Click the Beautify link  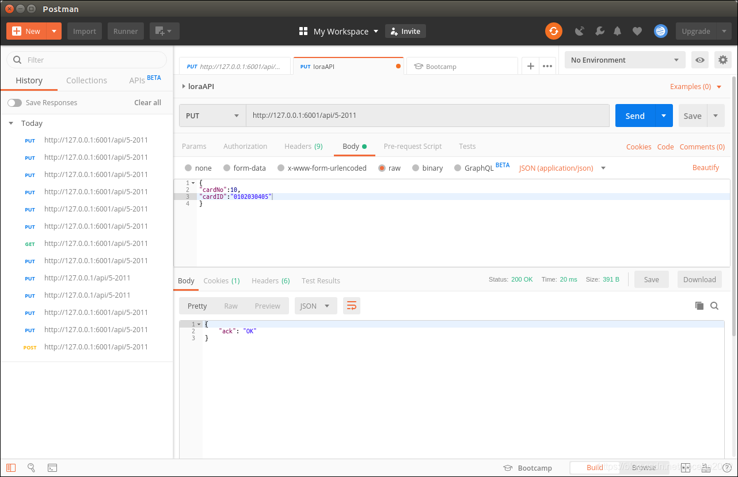tap(706, 167)
